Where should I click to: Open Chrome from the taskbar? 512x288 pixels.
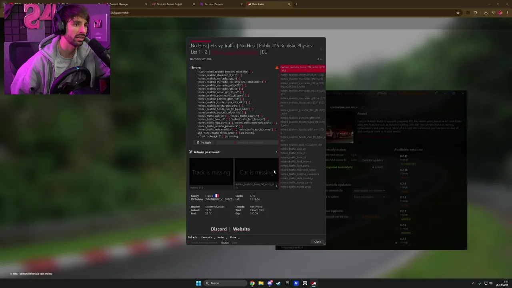(252, 283)
